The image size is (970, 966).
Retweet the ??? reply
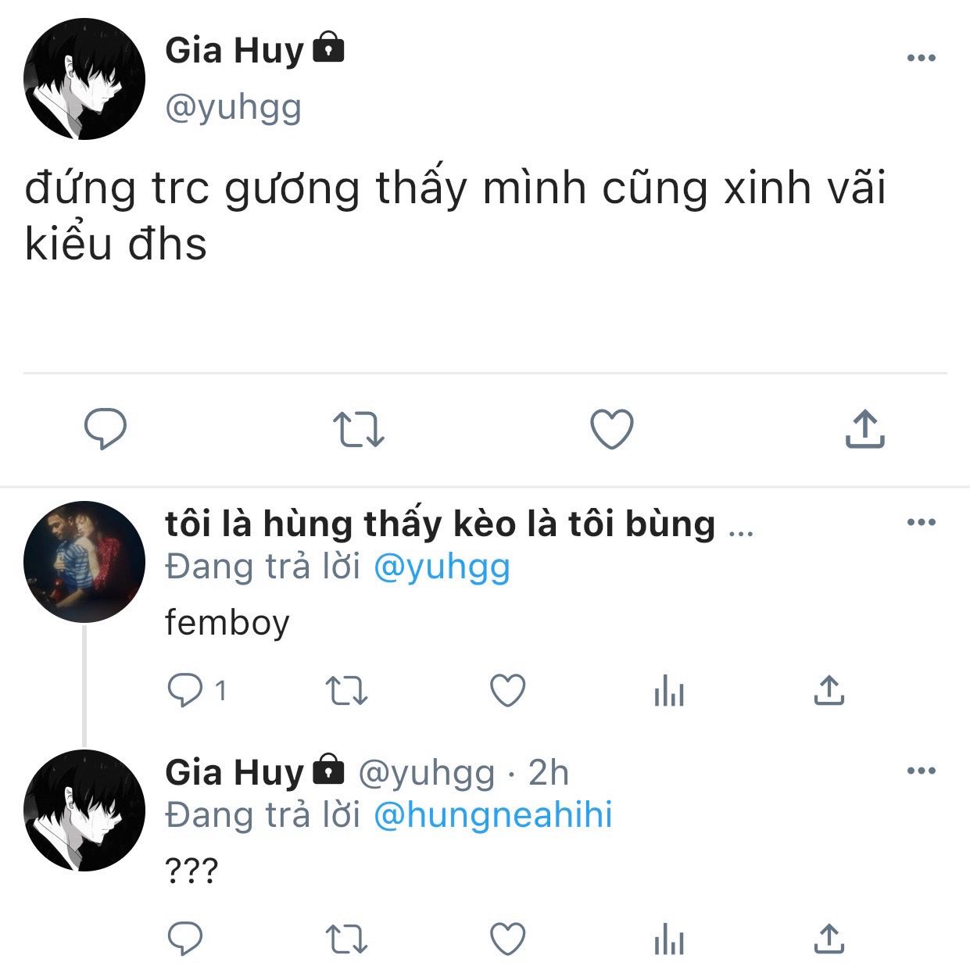(x=345, y=939)
